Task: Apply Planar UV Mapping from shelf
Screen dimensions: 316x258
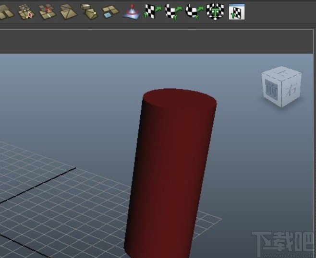Action: click(x=153, y=12)
